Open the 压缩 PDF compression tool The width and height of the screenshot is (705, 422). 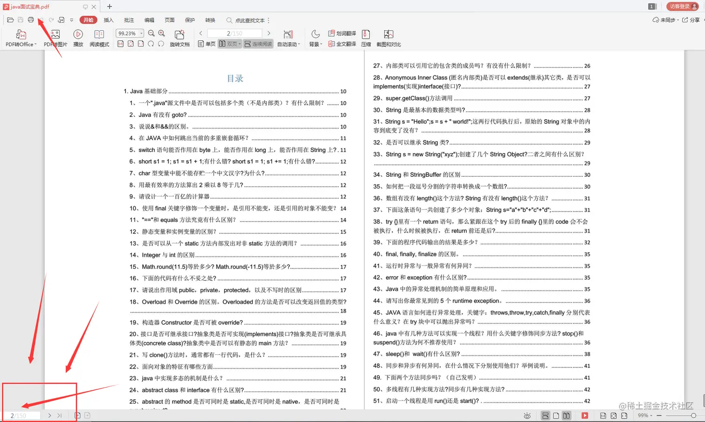coord(366,37)
